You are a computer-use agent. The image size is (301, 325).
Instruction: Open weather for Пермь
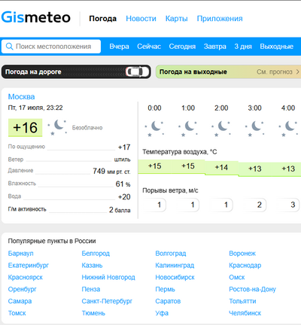(165, 290)
